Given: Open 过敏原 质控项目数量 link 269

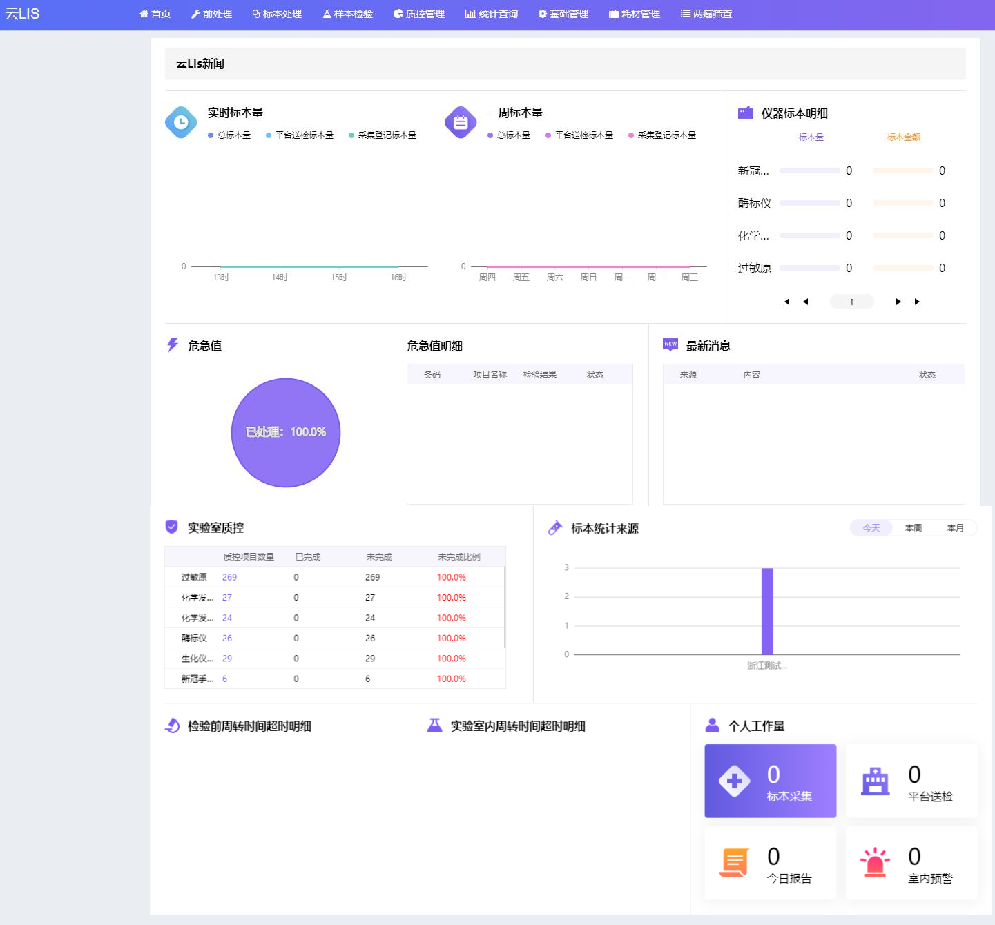Looking at the screenshot, I should coord(229,577).
